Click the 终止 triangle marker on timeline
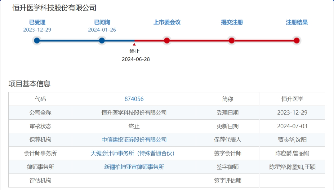Viewport: 334px width, 190px height. [x=134, y=45]
